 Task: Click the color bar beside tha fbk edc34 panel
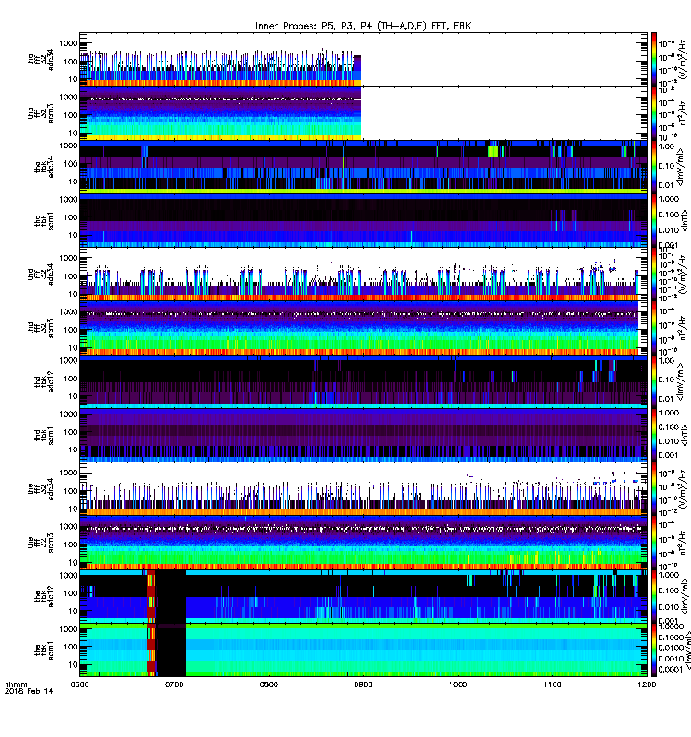tap(654, 167)
